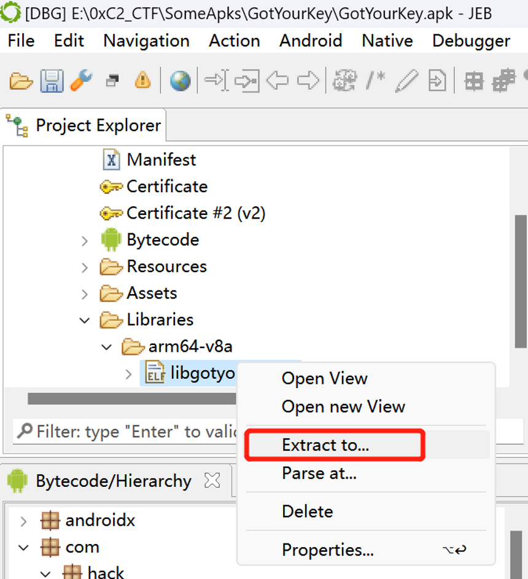Open the JEB options wrench icon
The image size is (528, 579).
point(81,80)
